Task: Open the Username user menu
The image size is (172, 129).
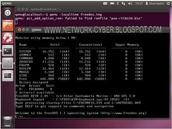Action: (155, 3)
